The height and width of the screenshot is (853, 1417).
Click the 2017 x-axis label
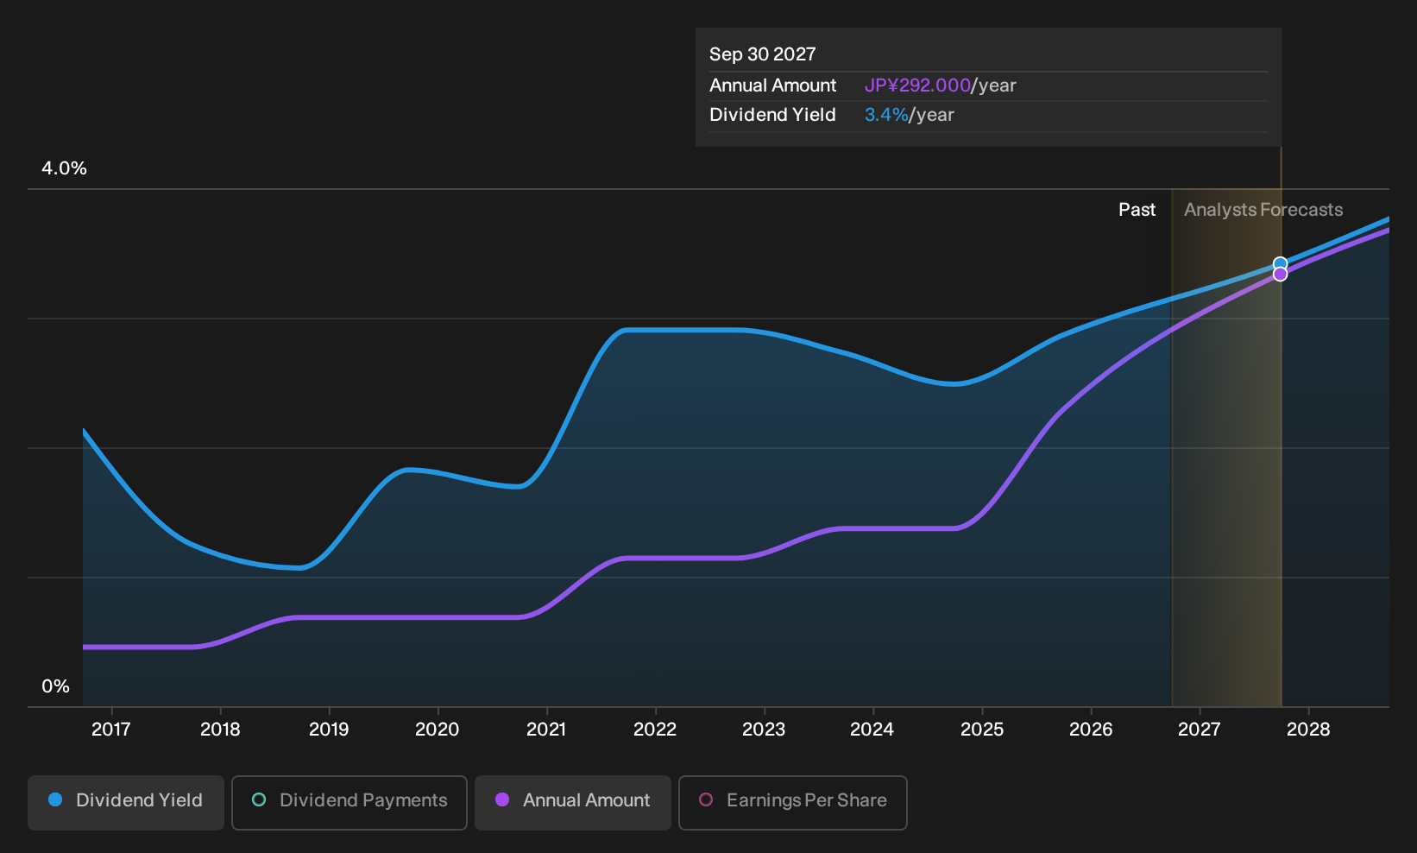tap(111, 730)
